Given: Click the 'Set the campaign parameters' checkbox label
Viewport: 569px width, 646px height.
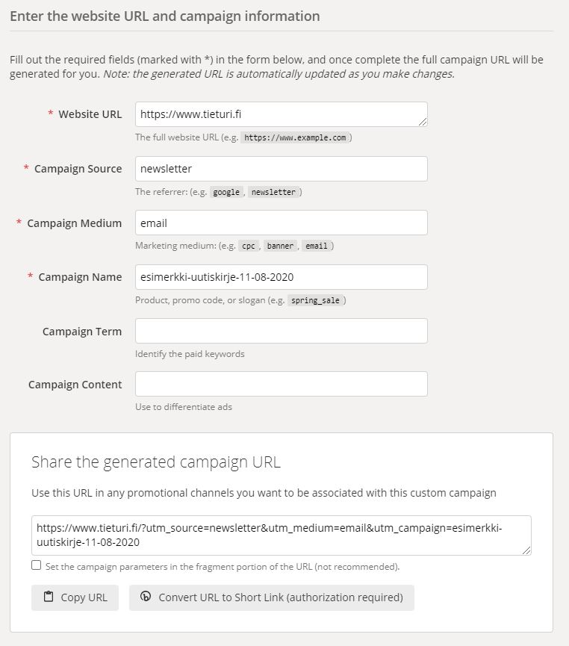Looking at the screenshot, I should pos(223,567).
